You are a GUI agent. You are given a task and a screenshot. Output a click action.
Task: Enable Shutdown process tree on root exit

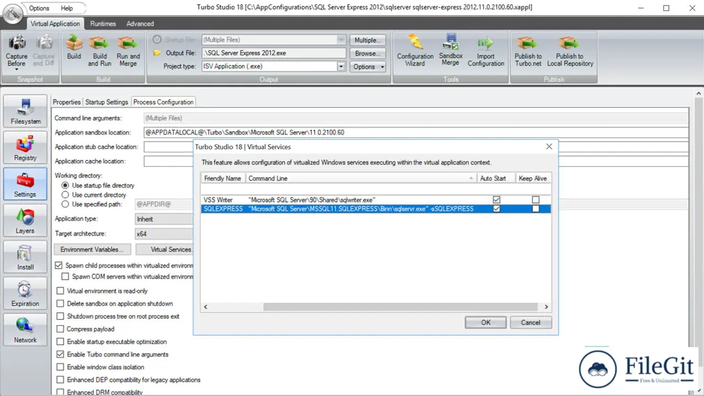tap(61, 316)
